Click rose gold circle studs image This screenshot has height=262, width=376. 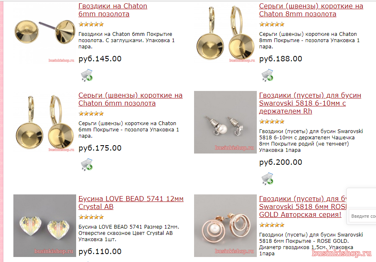point(225,226)
